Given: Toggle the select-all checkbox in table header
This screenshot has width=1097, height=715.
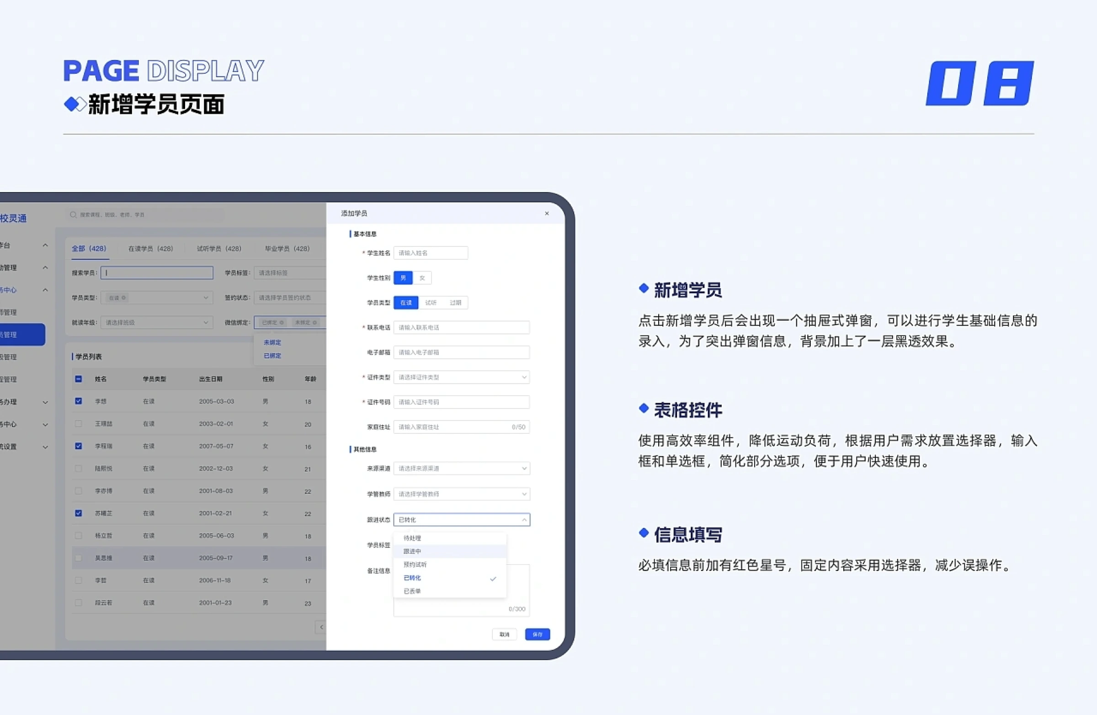Looking at the screenshot, I should pos(78,379).
